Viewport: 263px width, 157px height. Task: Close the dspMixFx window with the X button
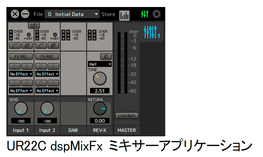(15, 14)
